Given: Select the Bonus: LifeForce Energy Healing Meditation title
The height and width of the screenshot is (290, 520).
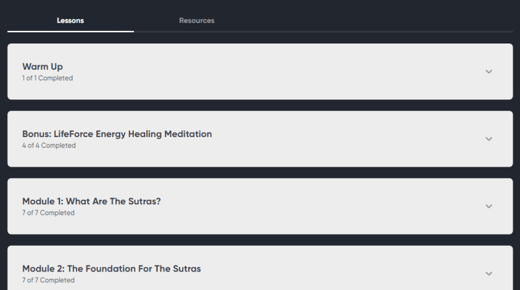Looking at the screenshot, I should [117, 134].
